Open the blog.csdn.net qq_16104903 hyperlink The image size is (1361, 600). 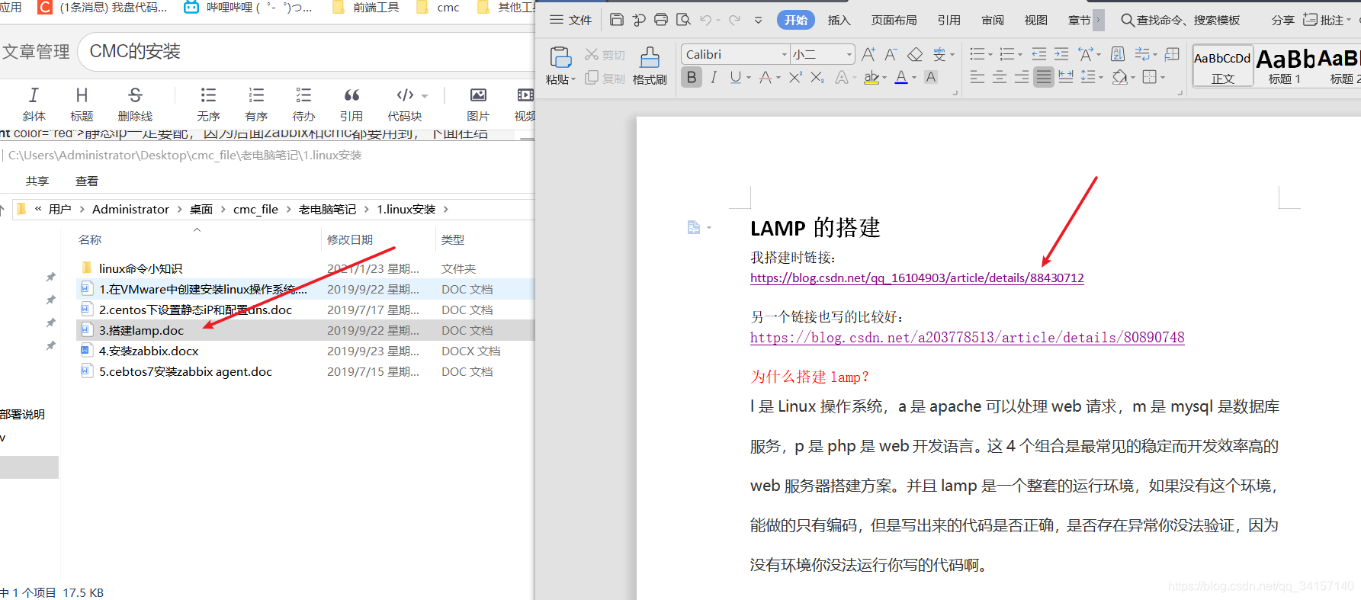point(916,278)
